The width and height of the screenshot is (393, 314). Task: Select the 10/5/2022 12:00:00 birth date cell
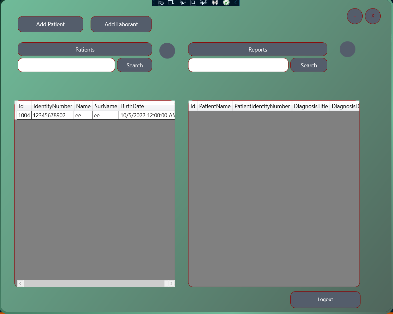(x=147, y=115)
